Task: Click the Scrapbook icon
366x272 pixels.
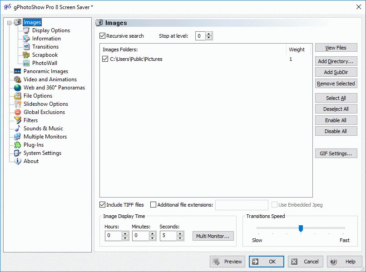Action: [x=26, y=55]
